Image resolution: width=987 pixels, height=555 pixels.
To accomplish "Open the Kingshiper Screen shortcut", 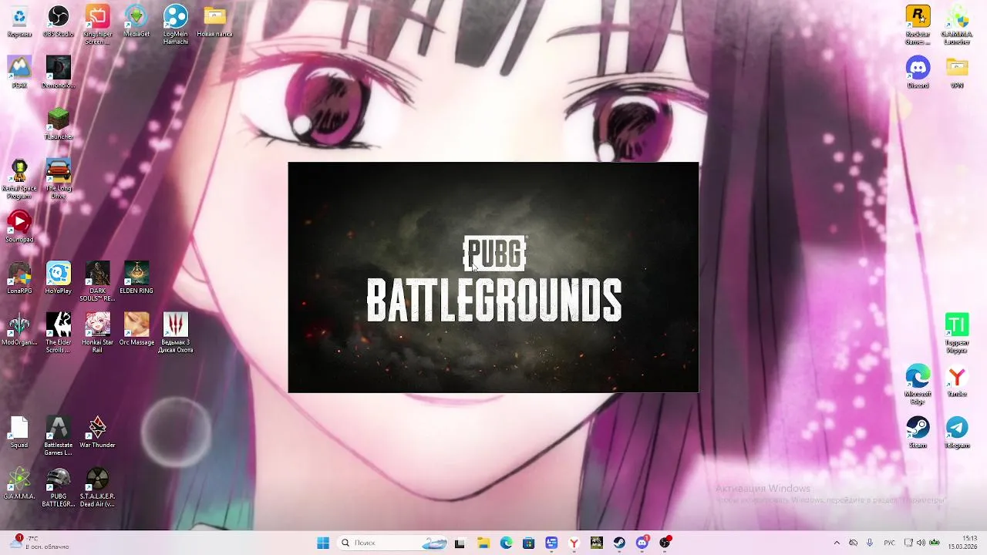I will pyautogui.click(x=97, y=25).
